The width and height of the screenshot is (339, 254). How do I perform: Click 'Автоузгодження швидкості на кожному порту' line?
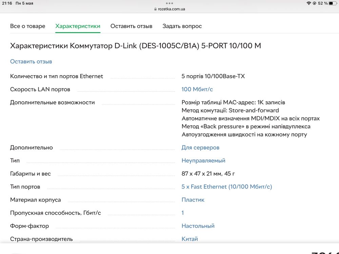point(244,134)
